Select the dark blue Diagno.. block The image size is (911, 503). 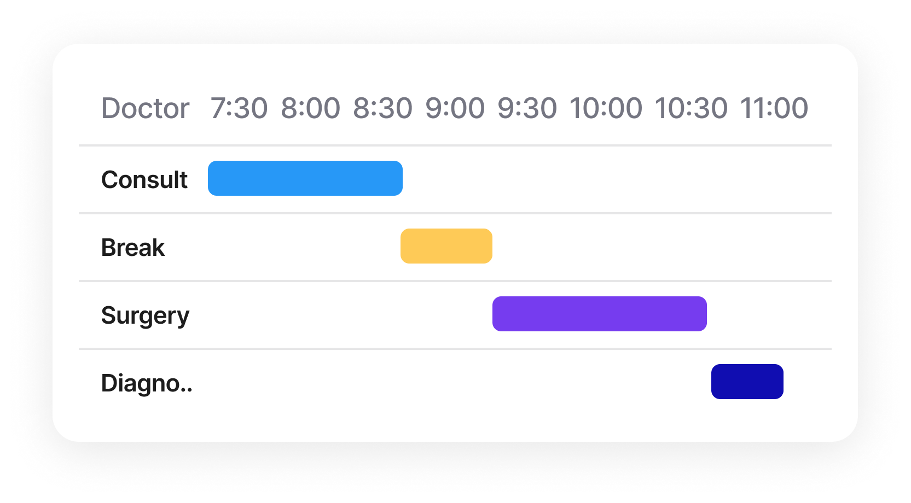coord(747,382)
